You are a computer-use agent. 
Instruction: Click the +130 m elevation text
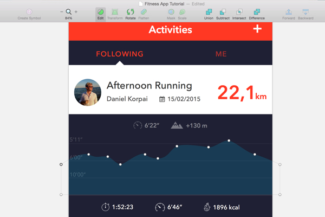tap(197, 126)
